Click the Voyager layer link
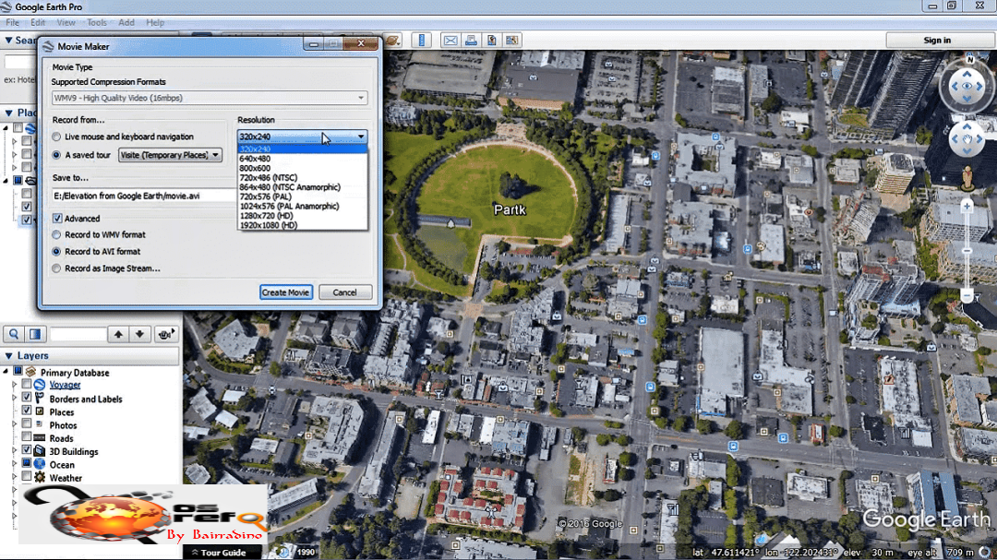This screenshot has width=997, height=560. click(x=65, y=385)
